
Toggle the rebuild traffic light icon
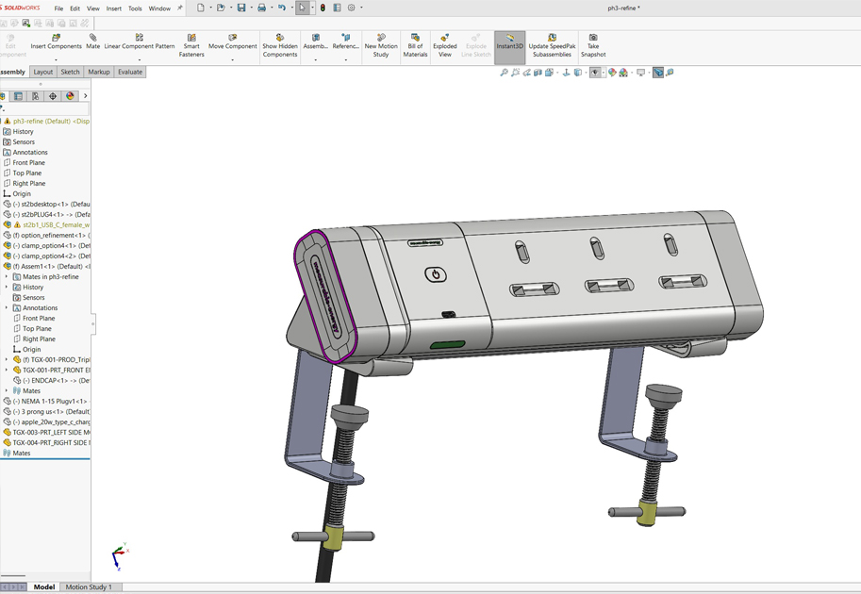click(323, 8)
